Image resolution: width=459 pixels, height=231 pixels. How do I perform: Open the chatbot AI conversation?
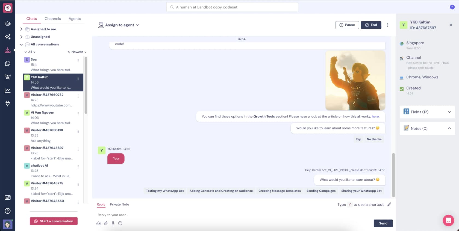pyautogui.click(x=53, y=171)
